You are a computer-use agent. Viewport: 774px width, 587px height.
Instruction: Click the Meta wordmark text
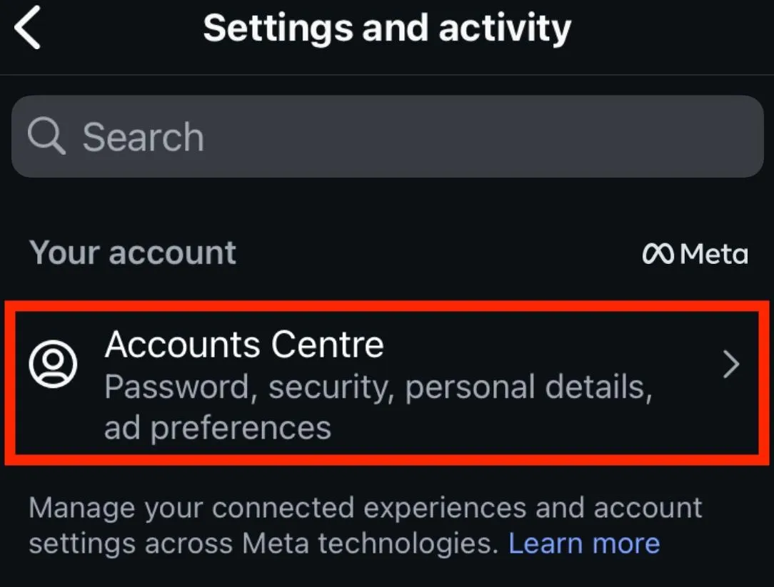point(713,254)
